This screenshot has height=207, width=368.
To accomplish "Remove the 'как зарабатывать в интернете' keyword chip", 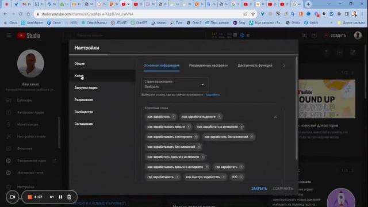I will tap(195, 137).
